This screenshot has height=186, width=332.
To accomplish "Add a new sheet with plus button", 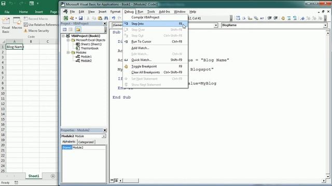I will [x=53, y=176].
